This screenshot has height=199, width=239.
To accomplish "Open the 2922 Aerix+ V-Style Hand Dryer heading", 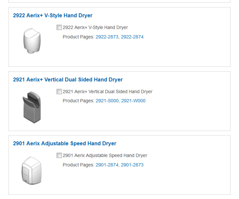I will click(x=53, y=16).
